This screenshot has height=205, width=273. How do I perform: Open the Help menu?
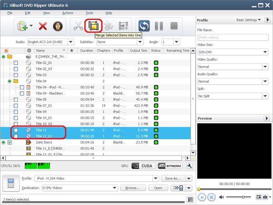[x=109, y=13]
